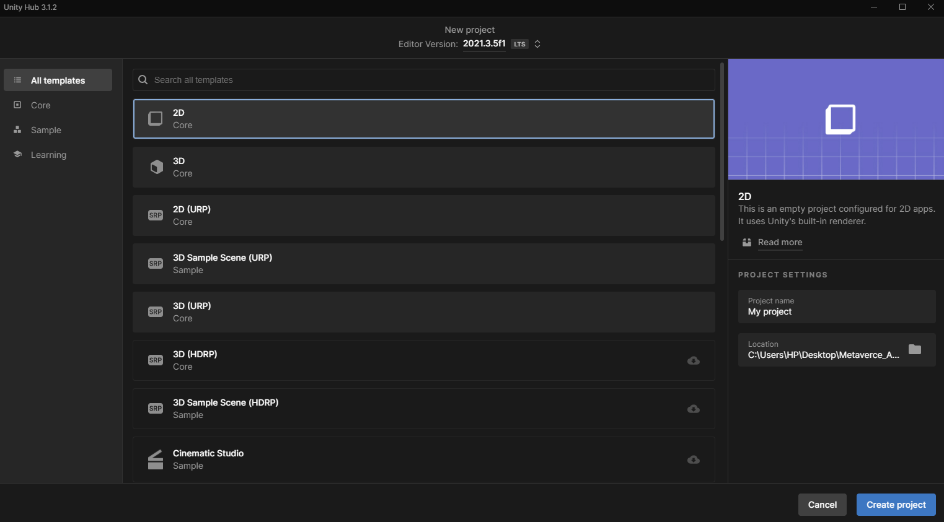Click the Read more package icon

747,242
